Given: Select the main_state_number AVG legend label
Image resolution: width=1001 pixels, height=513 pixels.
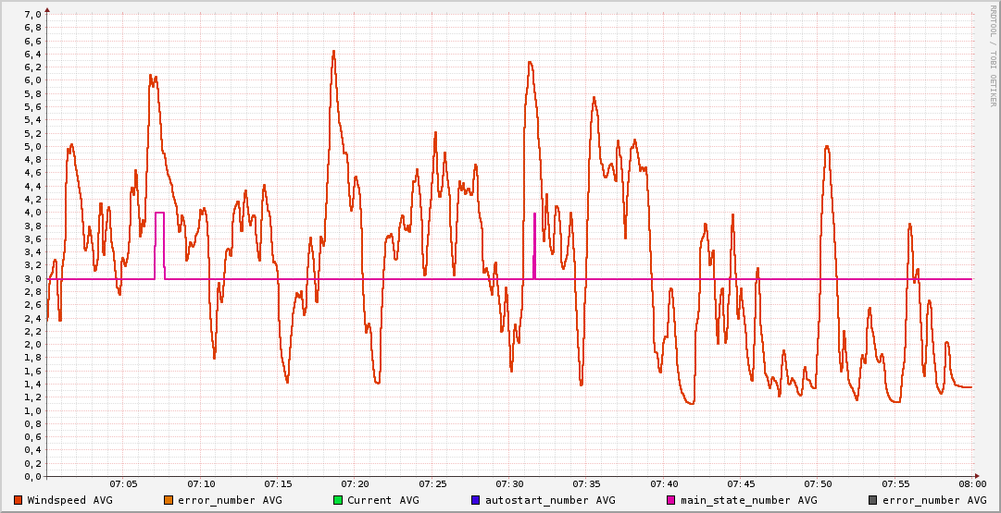Looking at the screenshot, I should coord(748,500).
